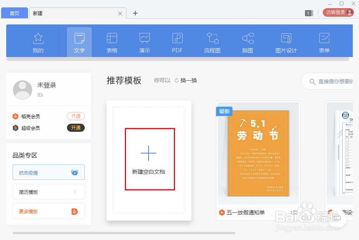Activate 稻壳会员 with the outlined 开通 button
Screen dimensions: 359x240
76,116
